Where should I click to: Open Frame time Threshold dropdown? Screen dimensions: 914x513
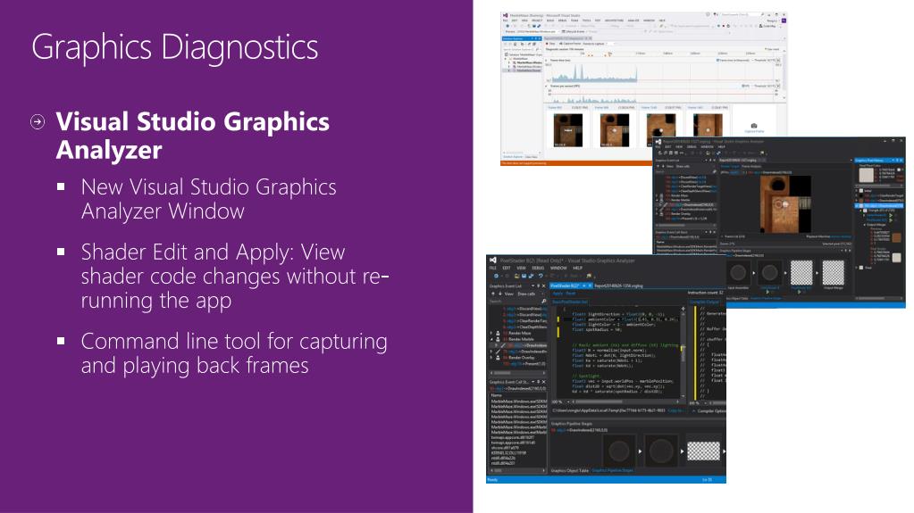pos(779,60)
